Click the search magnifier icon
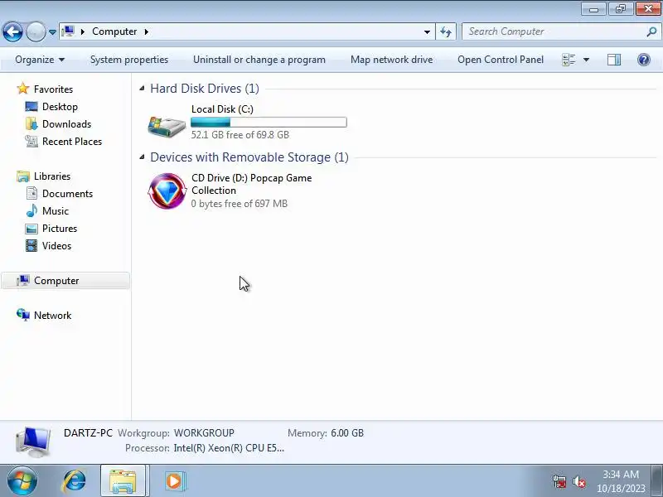The image size is (663, 497). click(651, 31)
